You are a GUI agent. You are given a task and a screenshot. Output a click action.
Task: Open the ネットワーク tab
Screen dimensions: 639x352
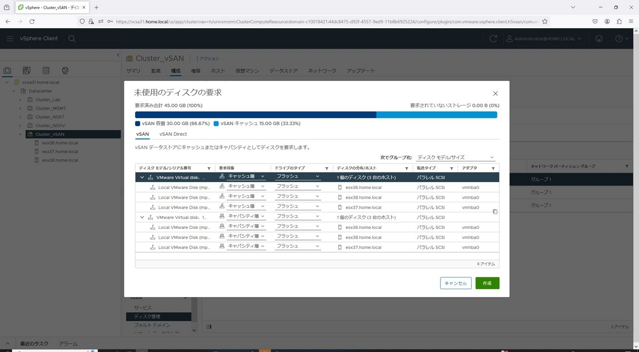tap(322, 71)
